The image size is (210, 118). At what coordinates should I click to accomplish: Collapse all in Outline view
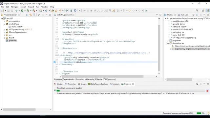coord(197,15)
